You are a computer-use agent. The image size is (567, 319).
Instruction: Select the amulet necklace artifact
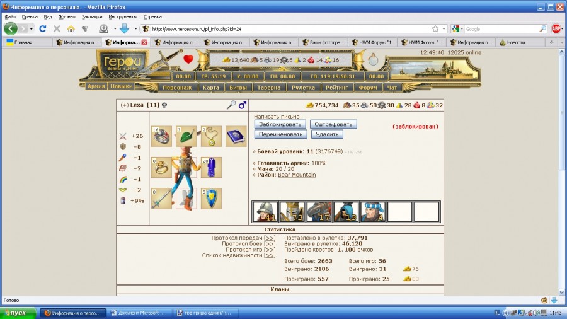(x=211, y=136)
